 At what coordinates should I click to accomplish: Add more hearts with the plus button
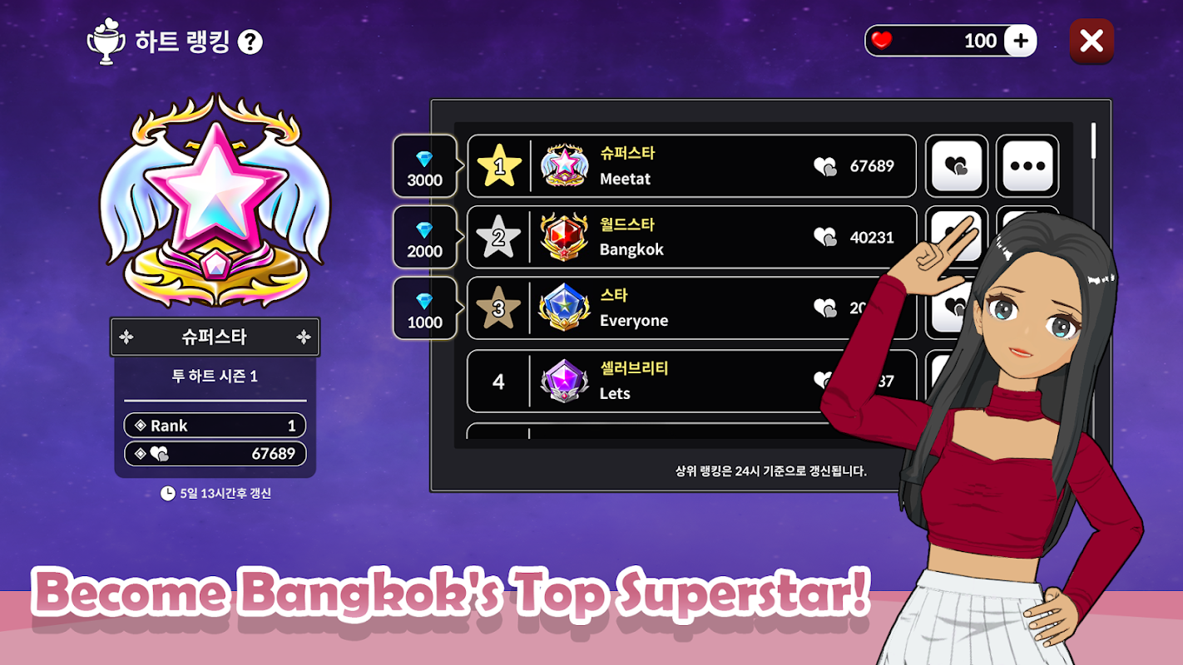click(1020, 41)
